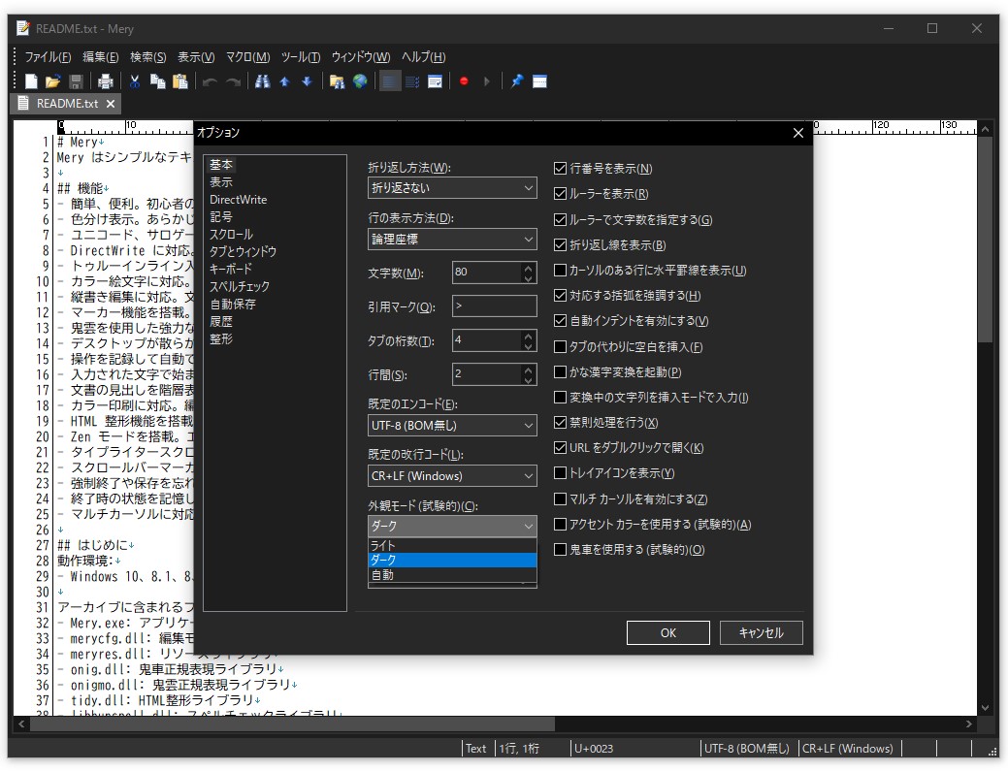The image size is (1008, 772).
Task: Click the キャンセル button
Action: [x=762, y=632]
